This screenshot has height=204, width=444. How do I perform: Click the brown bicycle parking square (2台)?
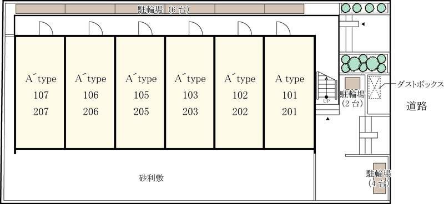point(352,84)
